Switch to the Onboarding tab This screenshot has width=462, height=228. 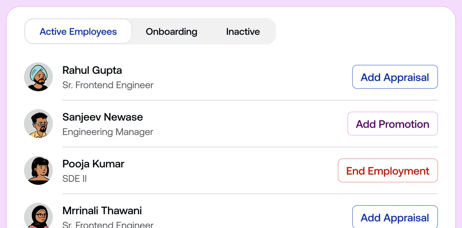coord(171,31)
